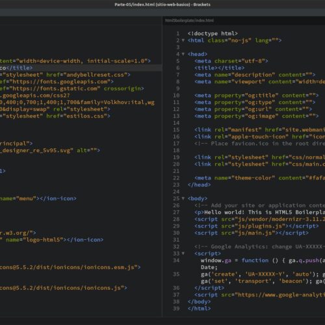Place cursor in the empty title tag line 6
Screen dimensions: 325x325
pos(220,68)
